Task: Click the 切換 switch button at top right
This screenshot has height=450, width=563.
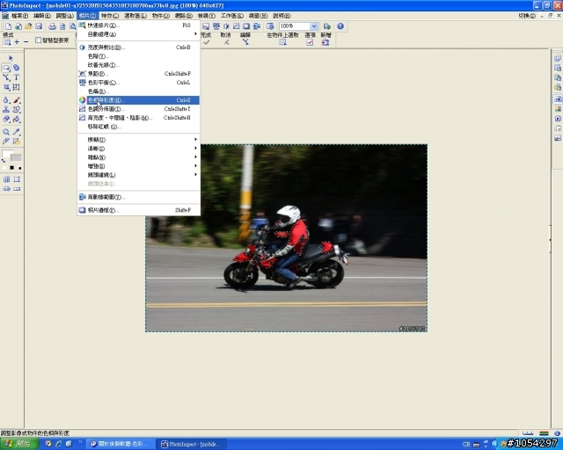Action: (527, 16)
